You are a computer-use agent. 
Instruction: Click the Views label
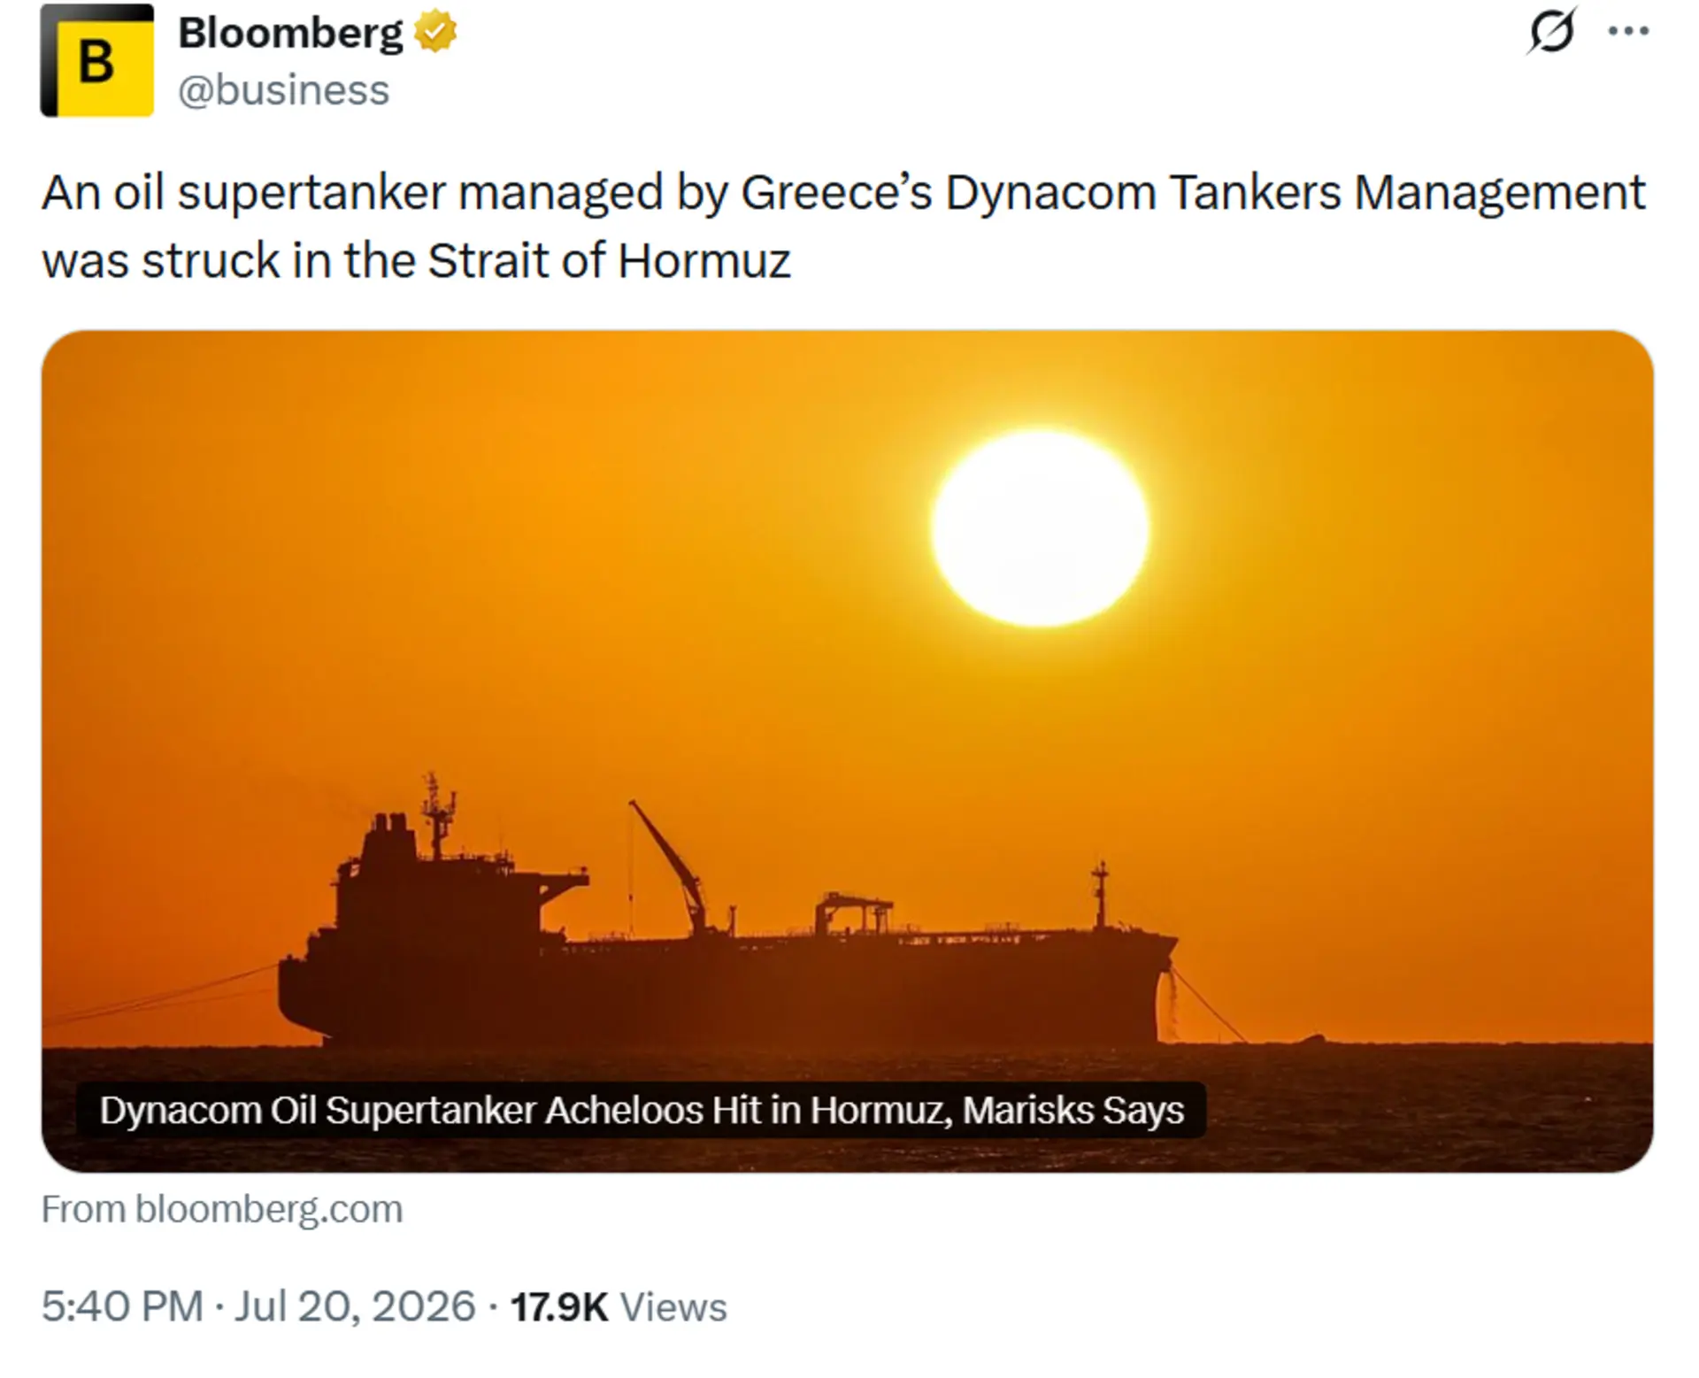point(673,1307)
